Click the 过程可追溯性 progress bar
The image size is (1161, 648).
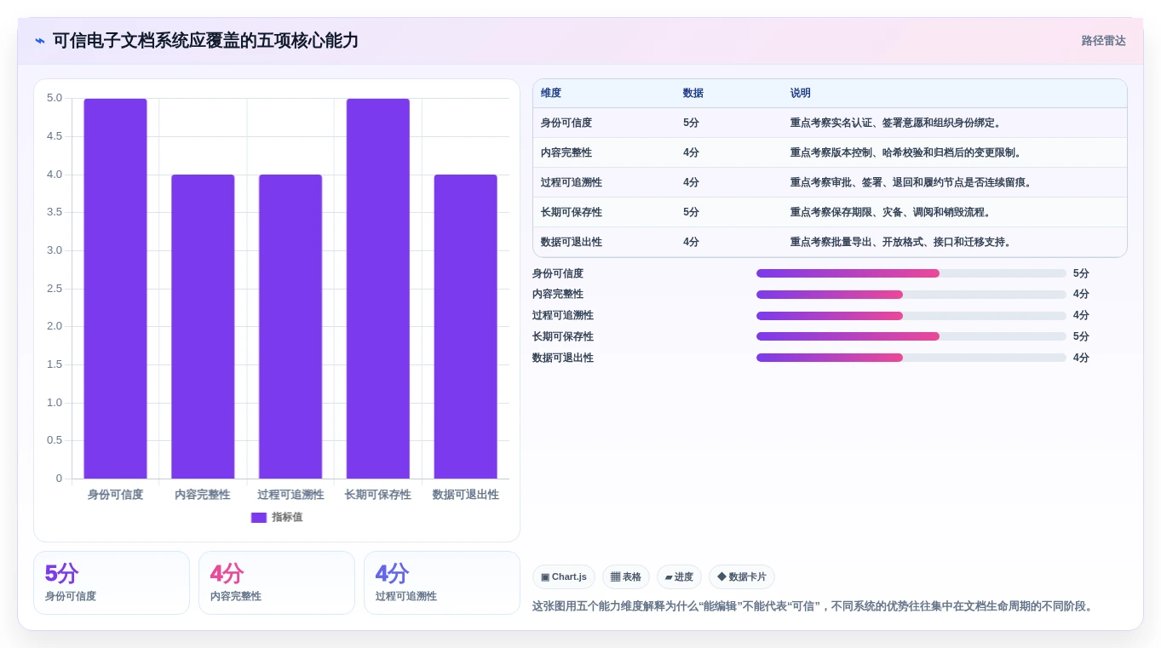pos(911,316)
